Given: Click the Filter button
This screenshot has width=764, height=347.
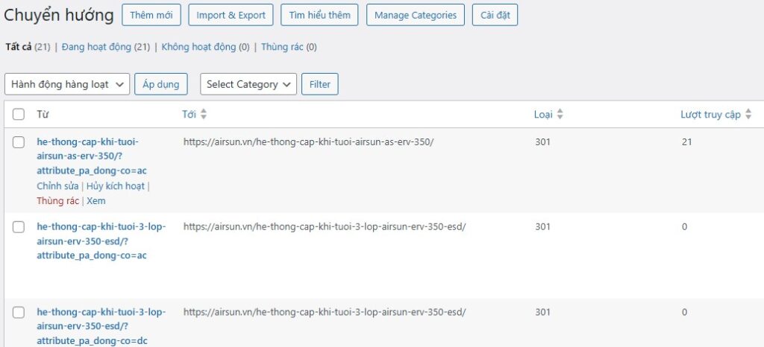Looking at the screenshot, I should coord(320,84).
